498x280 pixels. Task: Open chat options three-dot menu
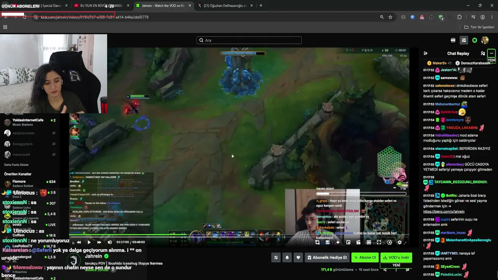491,53
